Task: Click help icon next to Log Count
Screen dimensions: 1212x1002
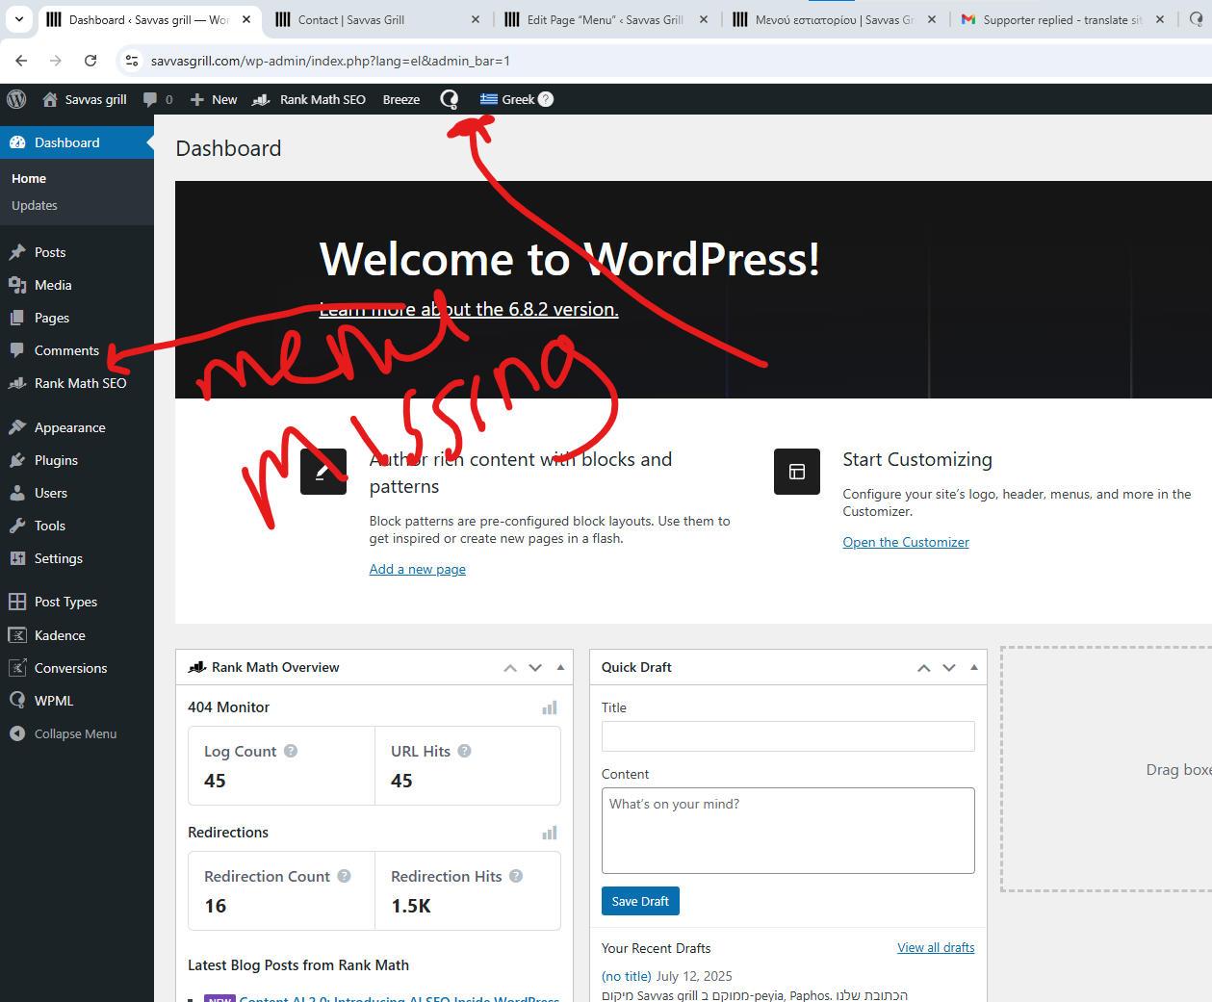Action: click(x=291, y=751)
